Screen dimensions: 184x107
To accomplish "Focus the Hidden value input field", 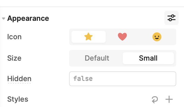I will pyautogui.click(x=123, y=79).
